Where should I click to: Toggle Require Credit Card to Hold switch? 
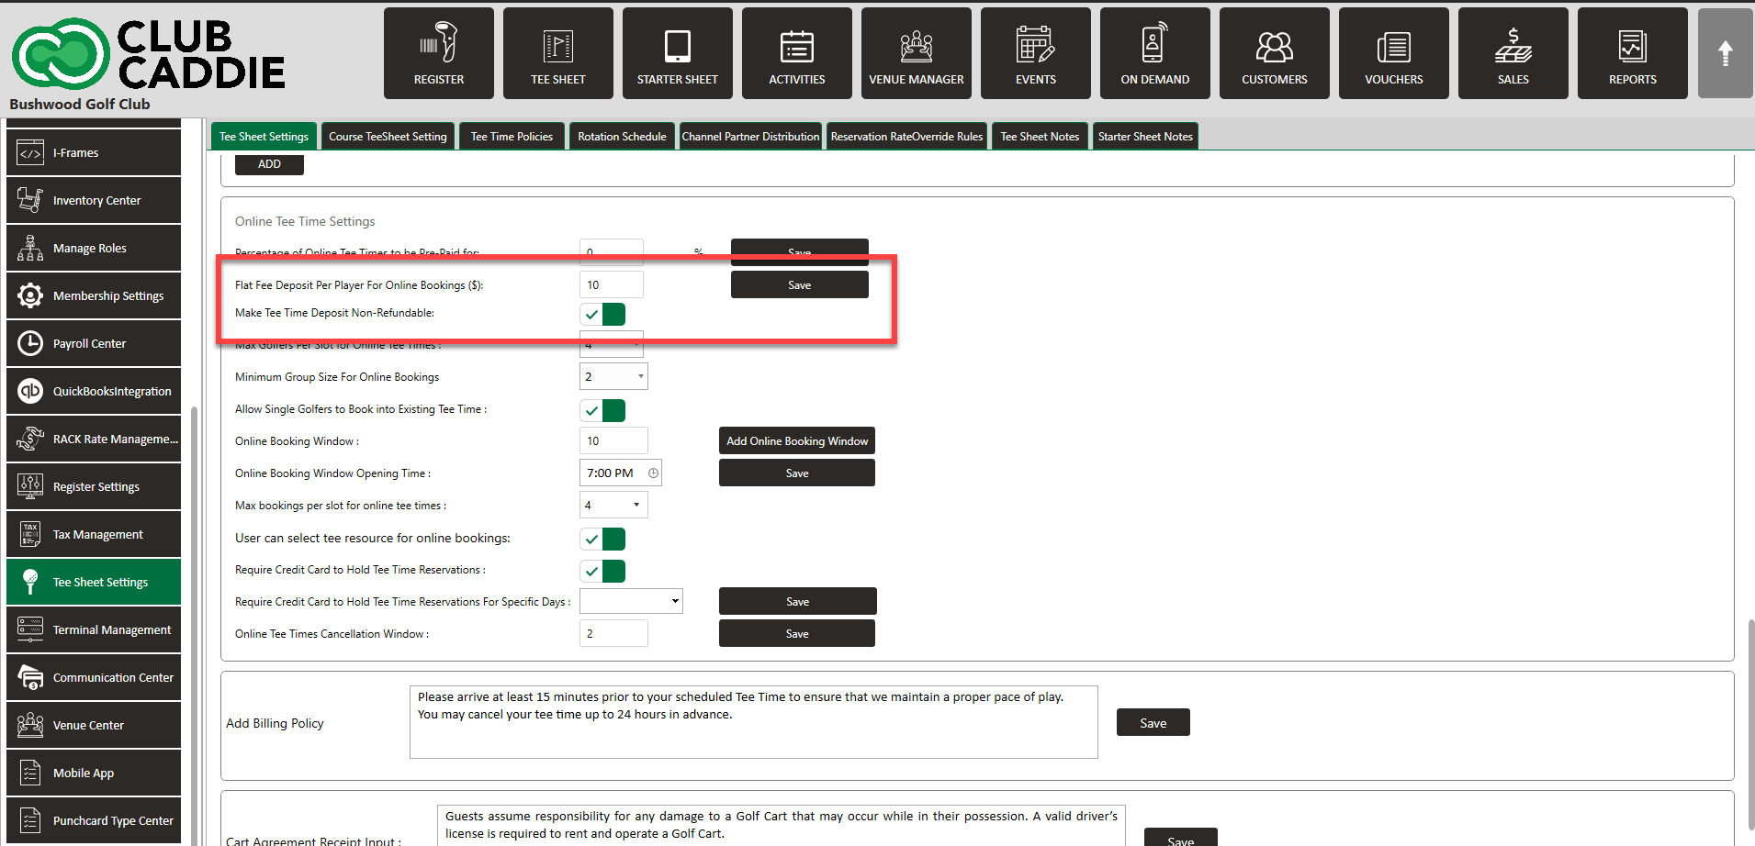(x=602, y=571)
